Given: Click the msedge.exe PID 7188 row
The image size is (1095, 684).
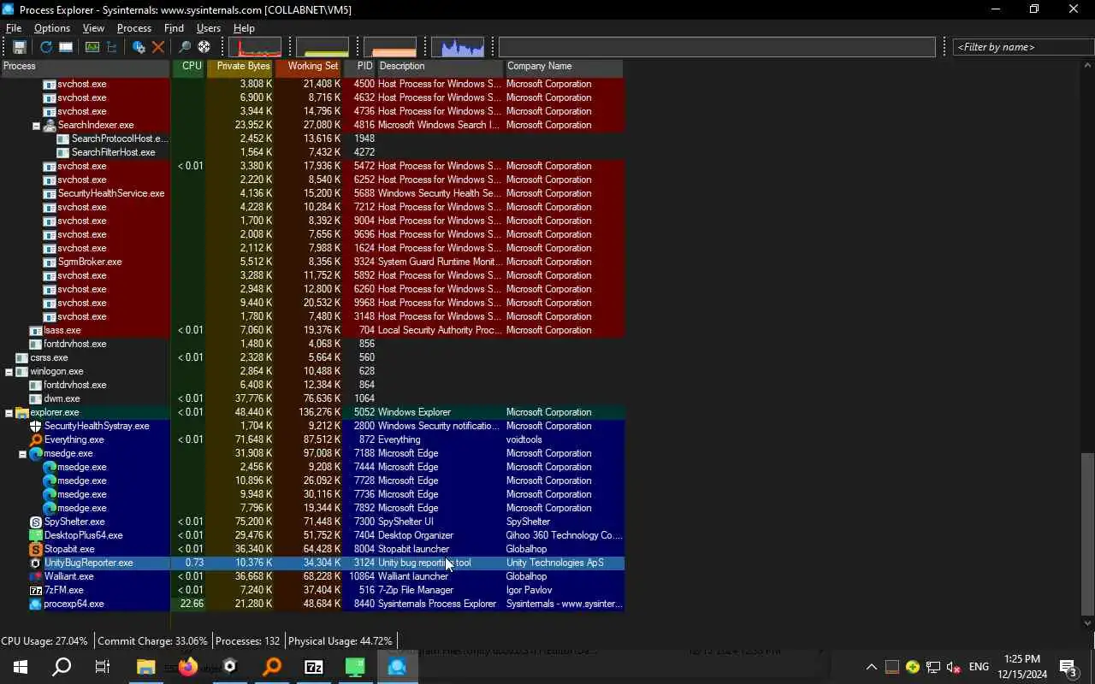Looking at the screenshot, I should point(312,453).
